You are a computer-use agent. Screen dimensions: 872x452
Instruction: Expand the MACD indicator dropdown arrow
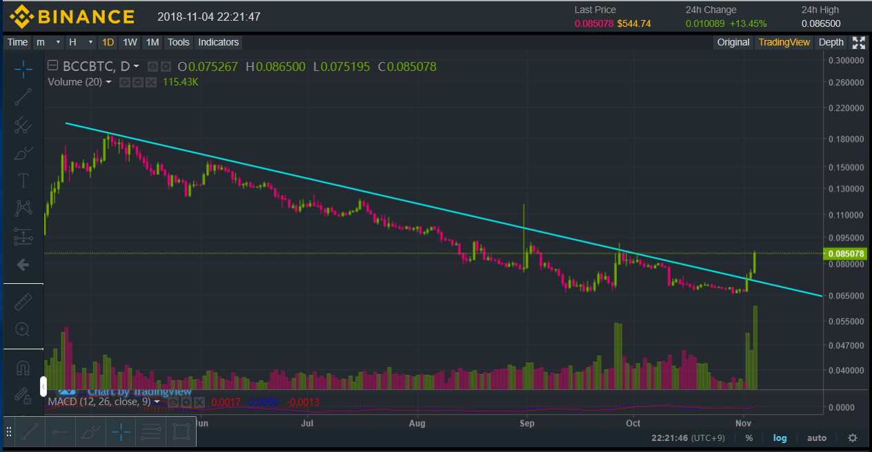(x=157, y=402)
